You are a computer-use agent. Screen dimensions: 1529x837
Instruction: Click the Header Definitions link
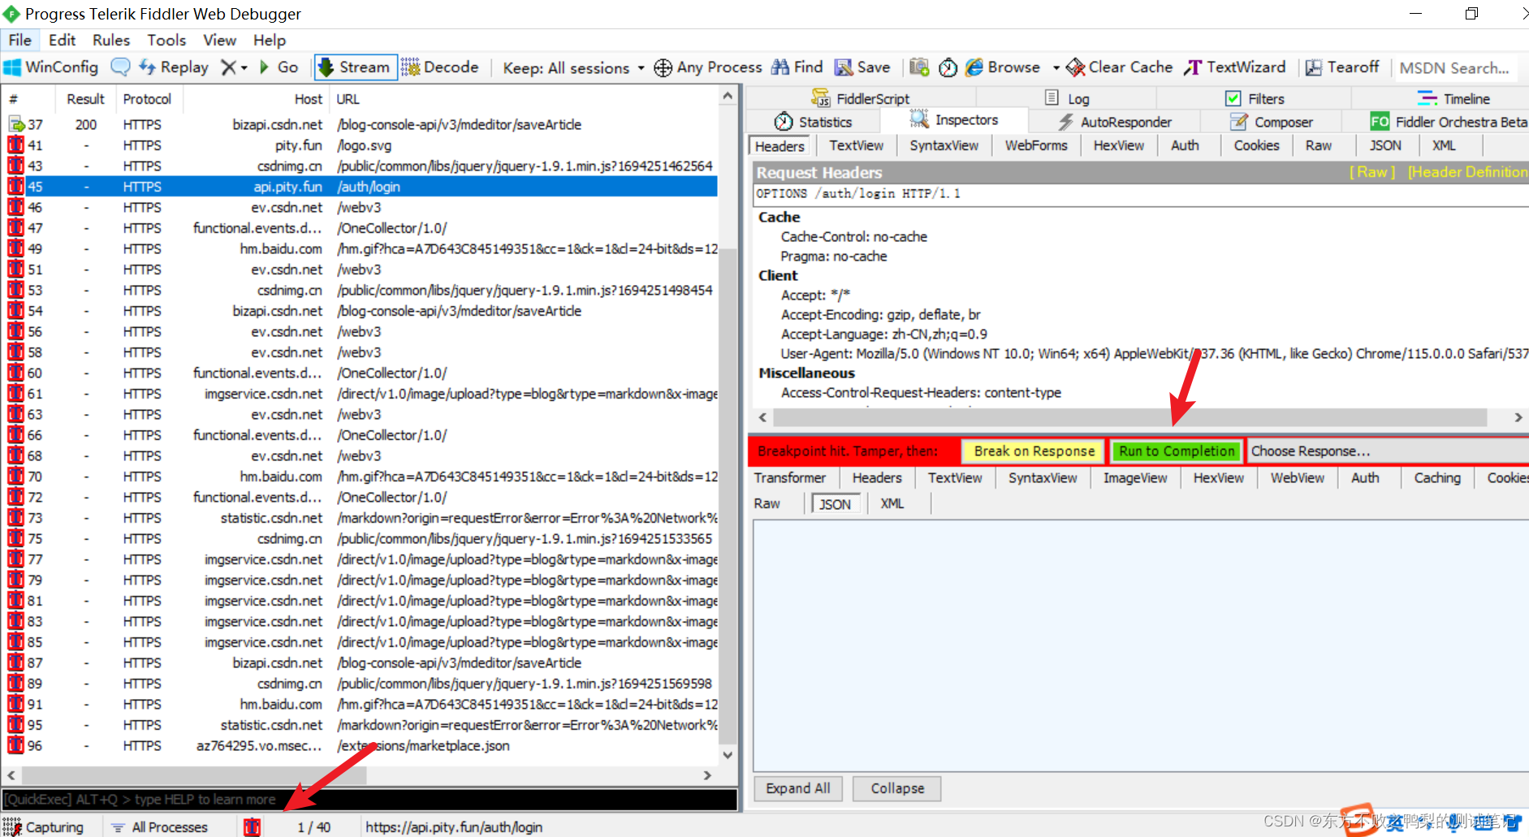coord(1468,172)
